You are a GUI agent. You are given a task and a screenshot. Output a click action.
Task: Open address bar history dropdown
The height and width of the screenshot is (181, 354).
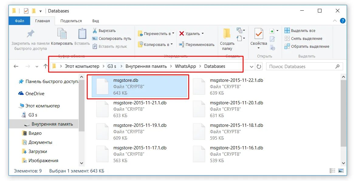tap(252, 67)
